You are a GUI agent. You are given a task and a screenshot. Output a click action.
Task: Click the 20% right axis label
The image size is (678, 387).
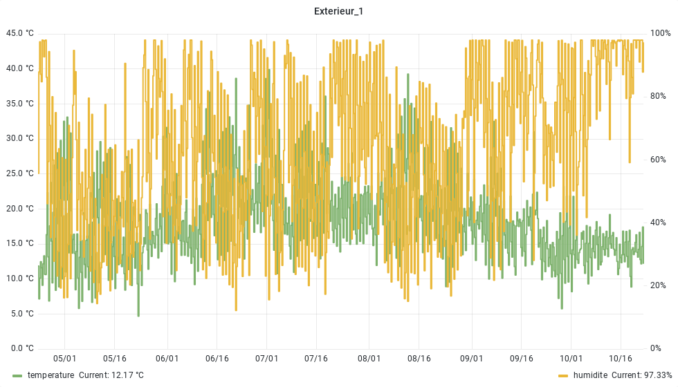pyautogui.click(x=659, y=285)
